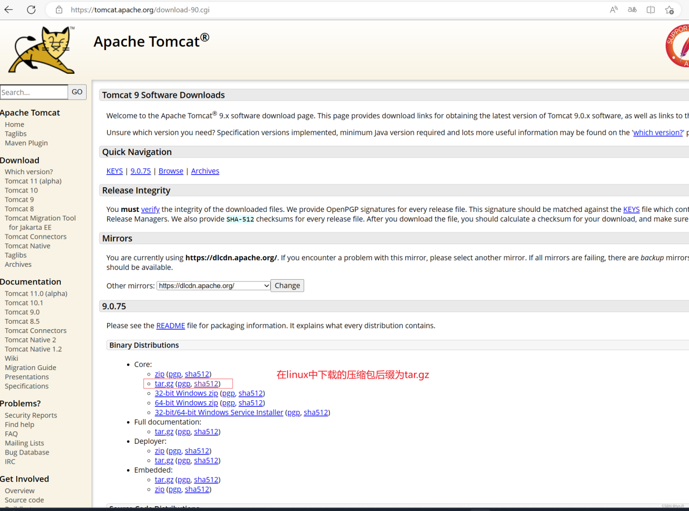Click the translate page icon
The height and width of the screenshot is (511, 689).
tap(632, 10)
